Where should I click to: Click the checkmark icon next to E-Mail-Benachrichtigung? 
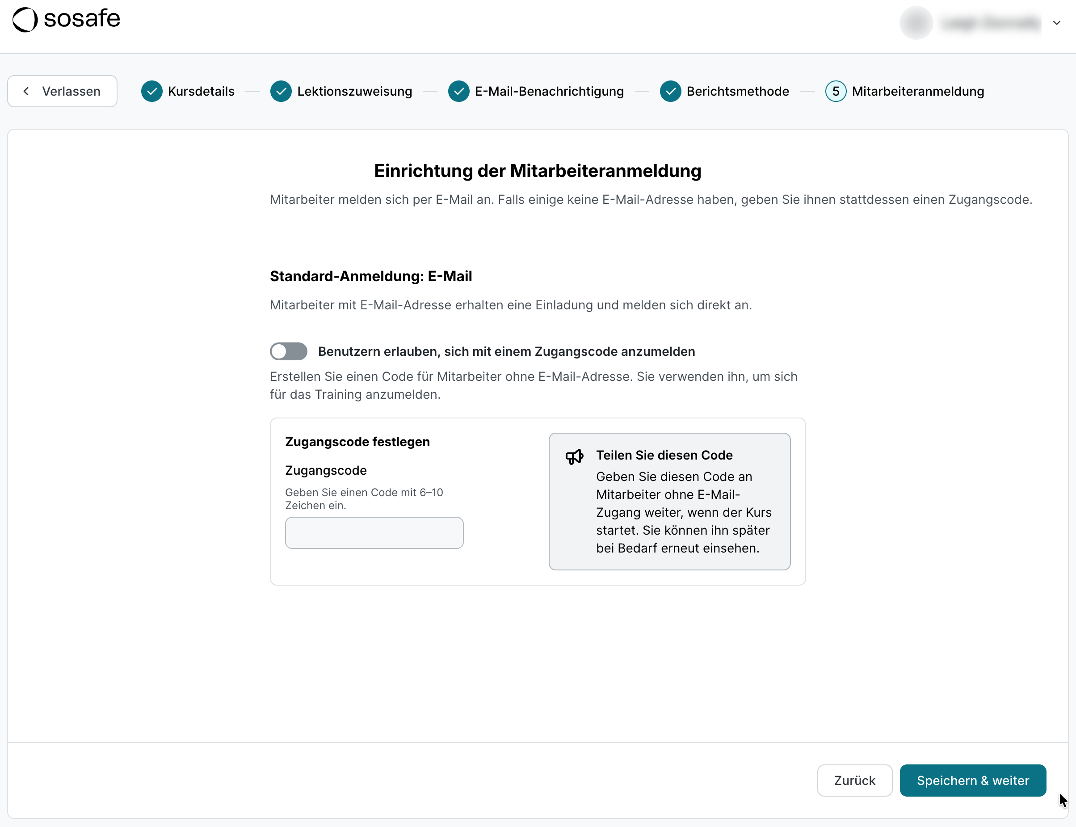pyautogui.click(x=458, y=91)
